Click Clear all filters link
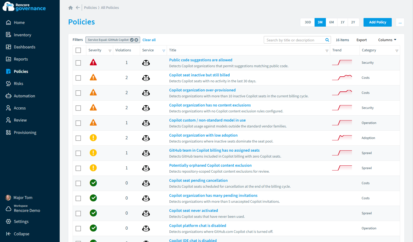Image resolution: width=413 pixels, height=242 pixels. point(149,40)
